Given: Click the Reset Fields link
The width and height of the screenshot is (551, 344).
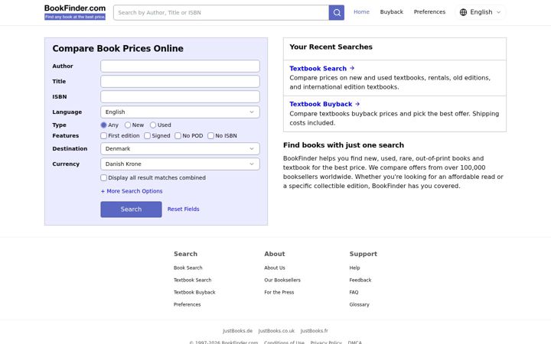Looking at the screenshot, I should (x=183, y=209).
